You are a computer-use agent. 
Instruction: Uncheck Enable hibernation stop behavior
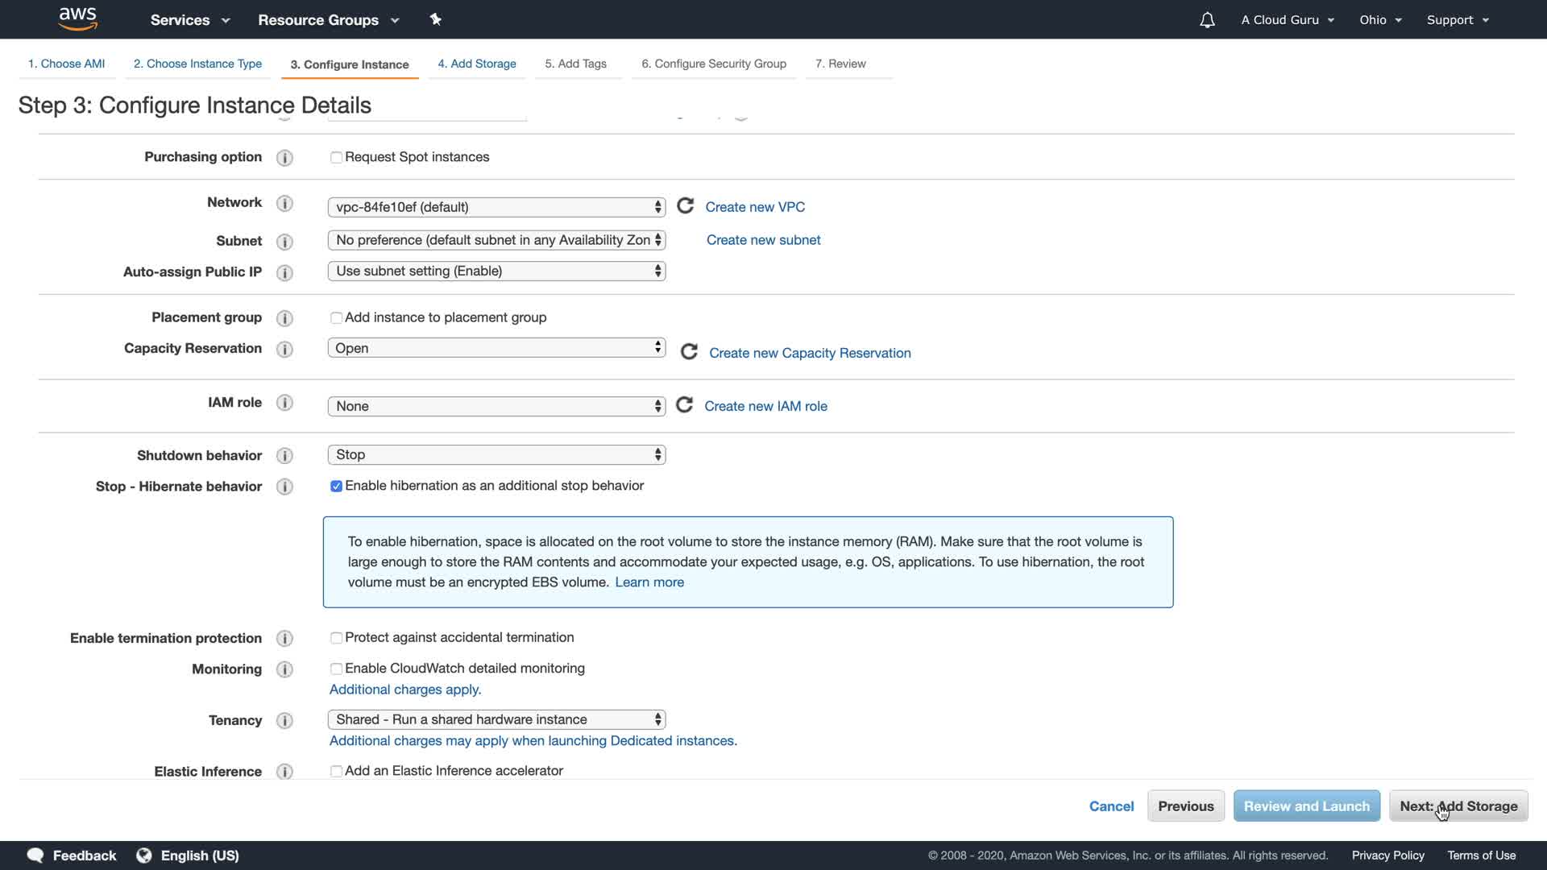click(336, 487)
